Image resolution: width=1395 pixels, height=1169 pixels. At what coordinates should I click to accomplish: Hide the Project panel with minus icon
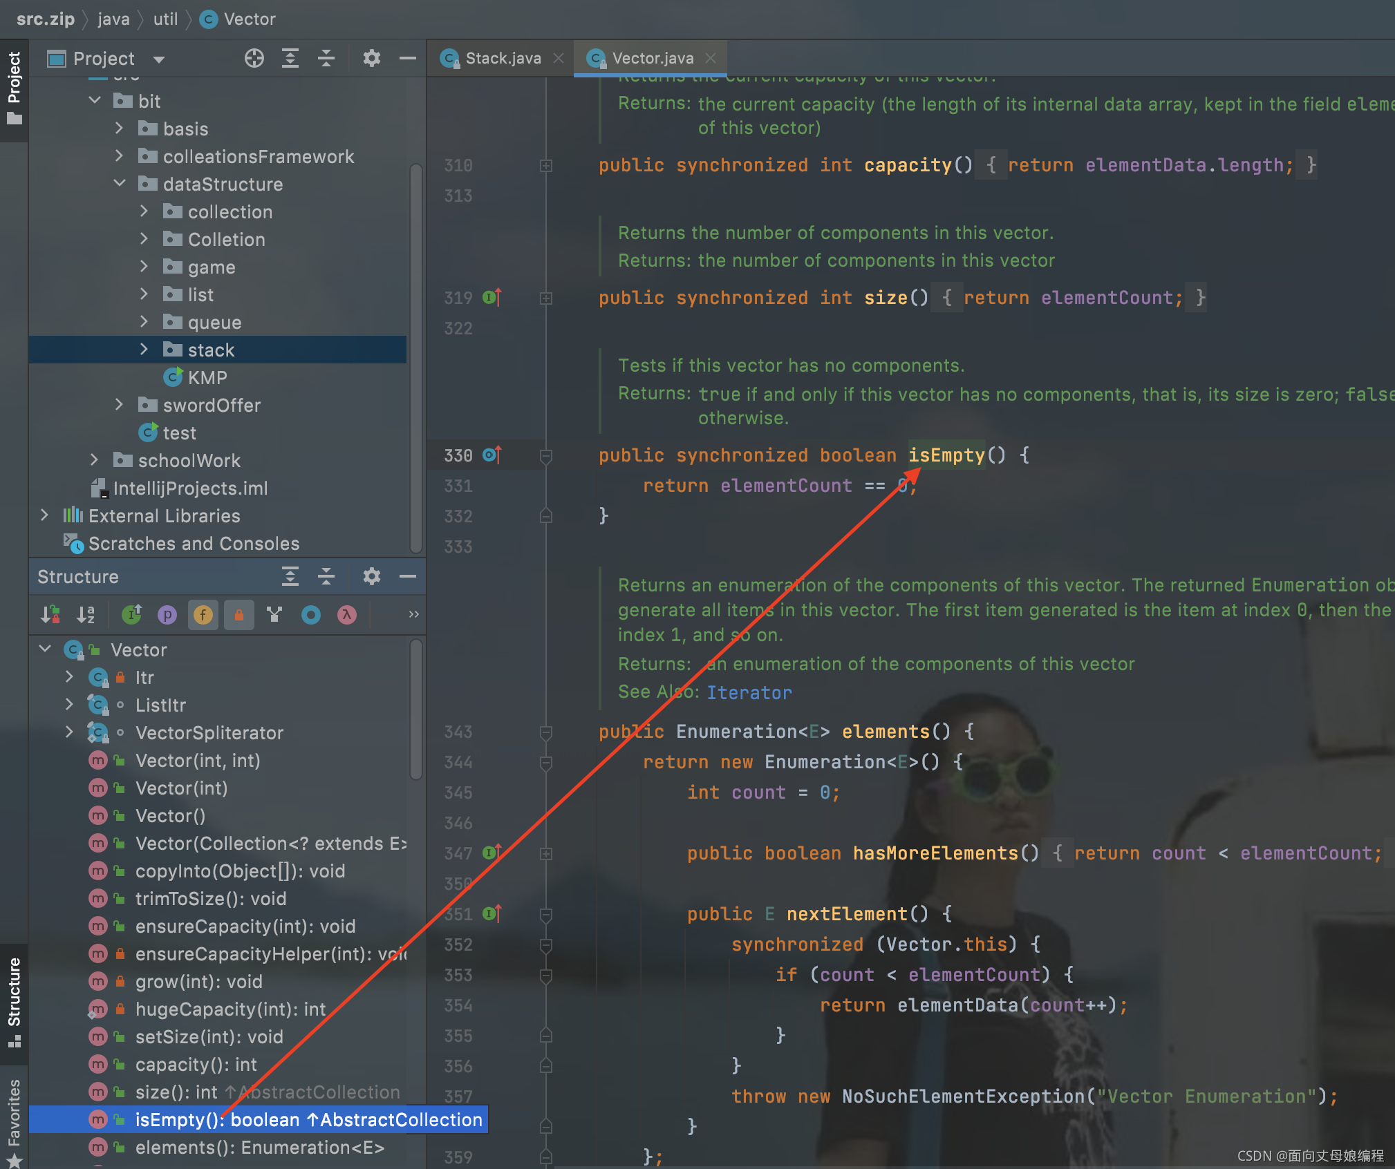click(408, 58)
